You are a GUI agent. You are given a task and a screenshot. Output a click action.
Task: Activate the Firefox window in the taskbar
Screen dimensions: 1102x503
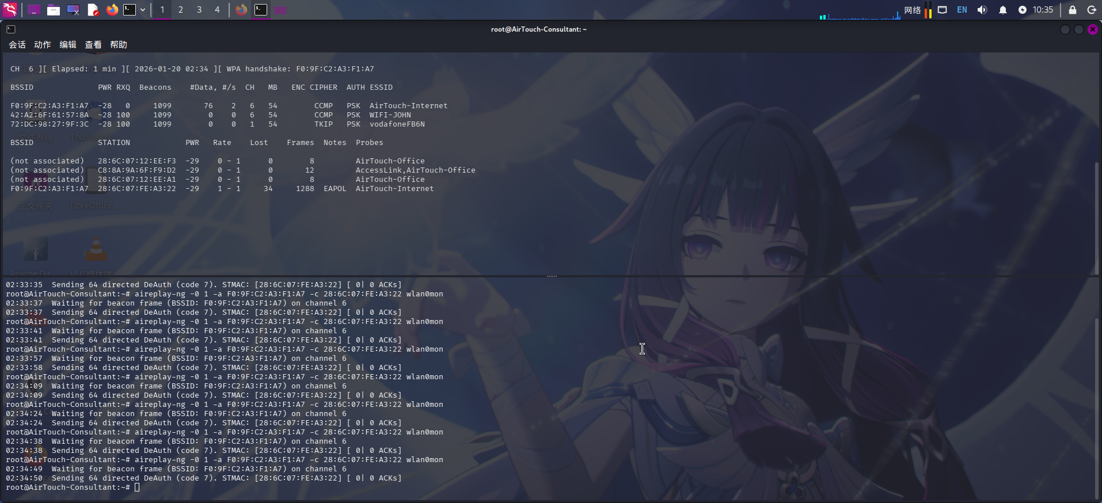241,10
